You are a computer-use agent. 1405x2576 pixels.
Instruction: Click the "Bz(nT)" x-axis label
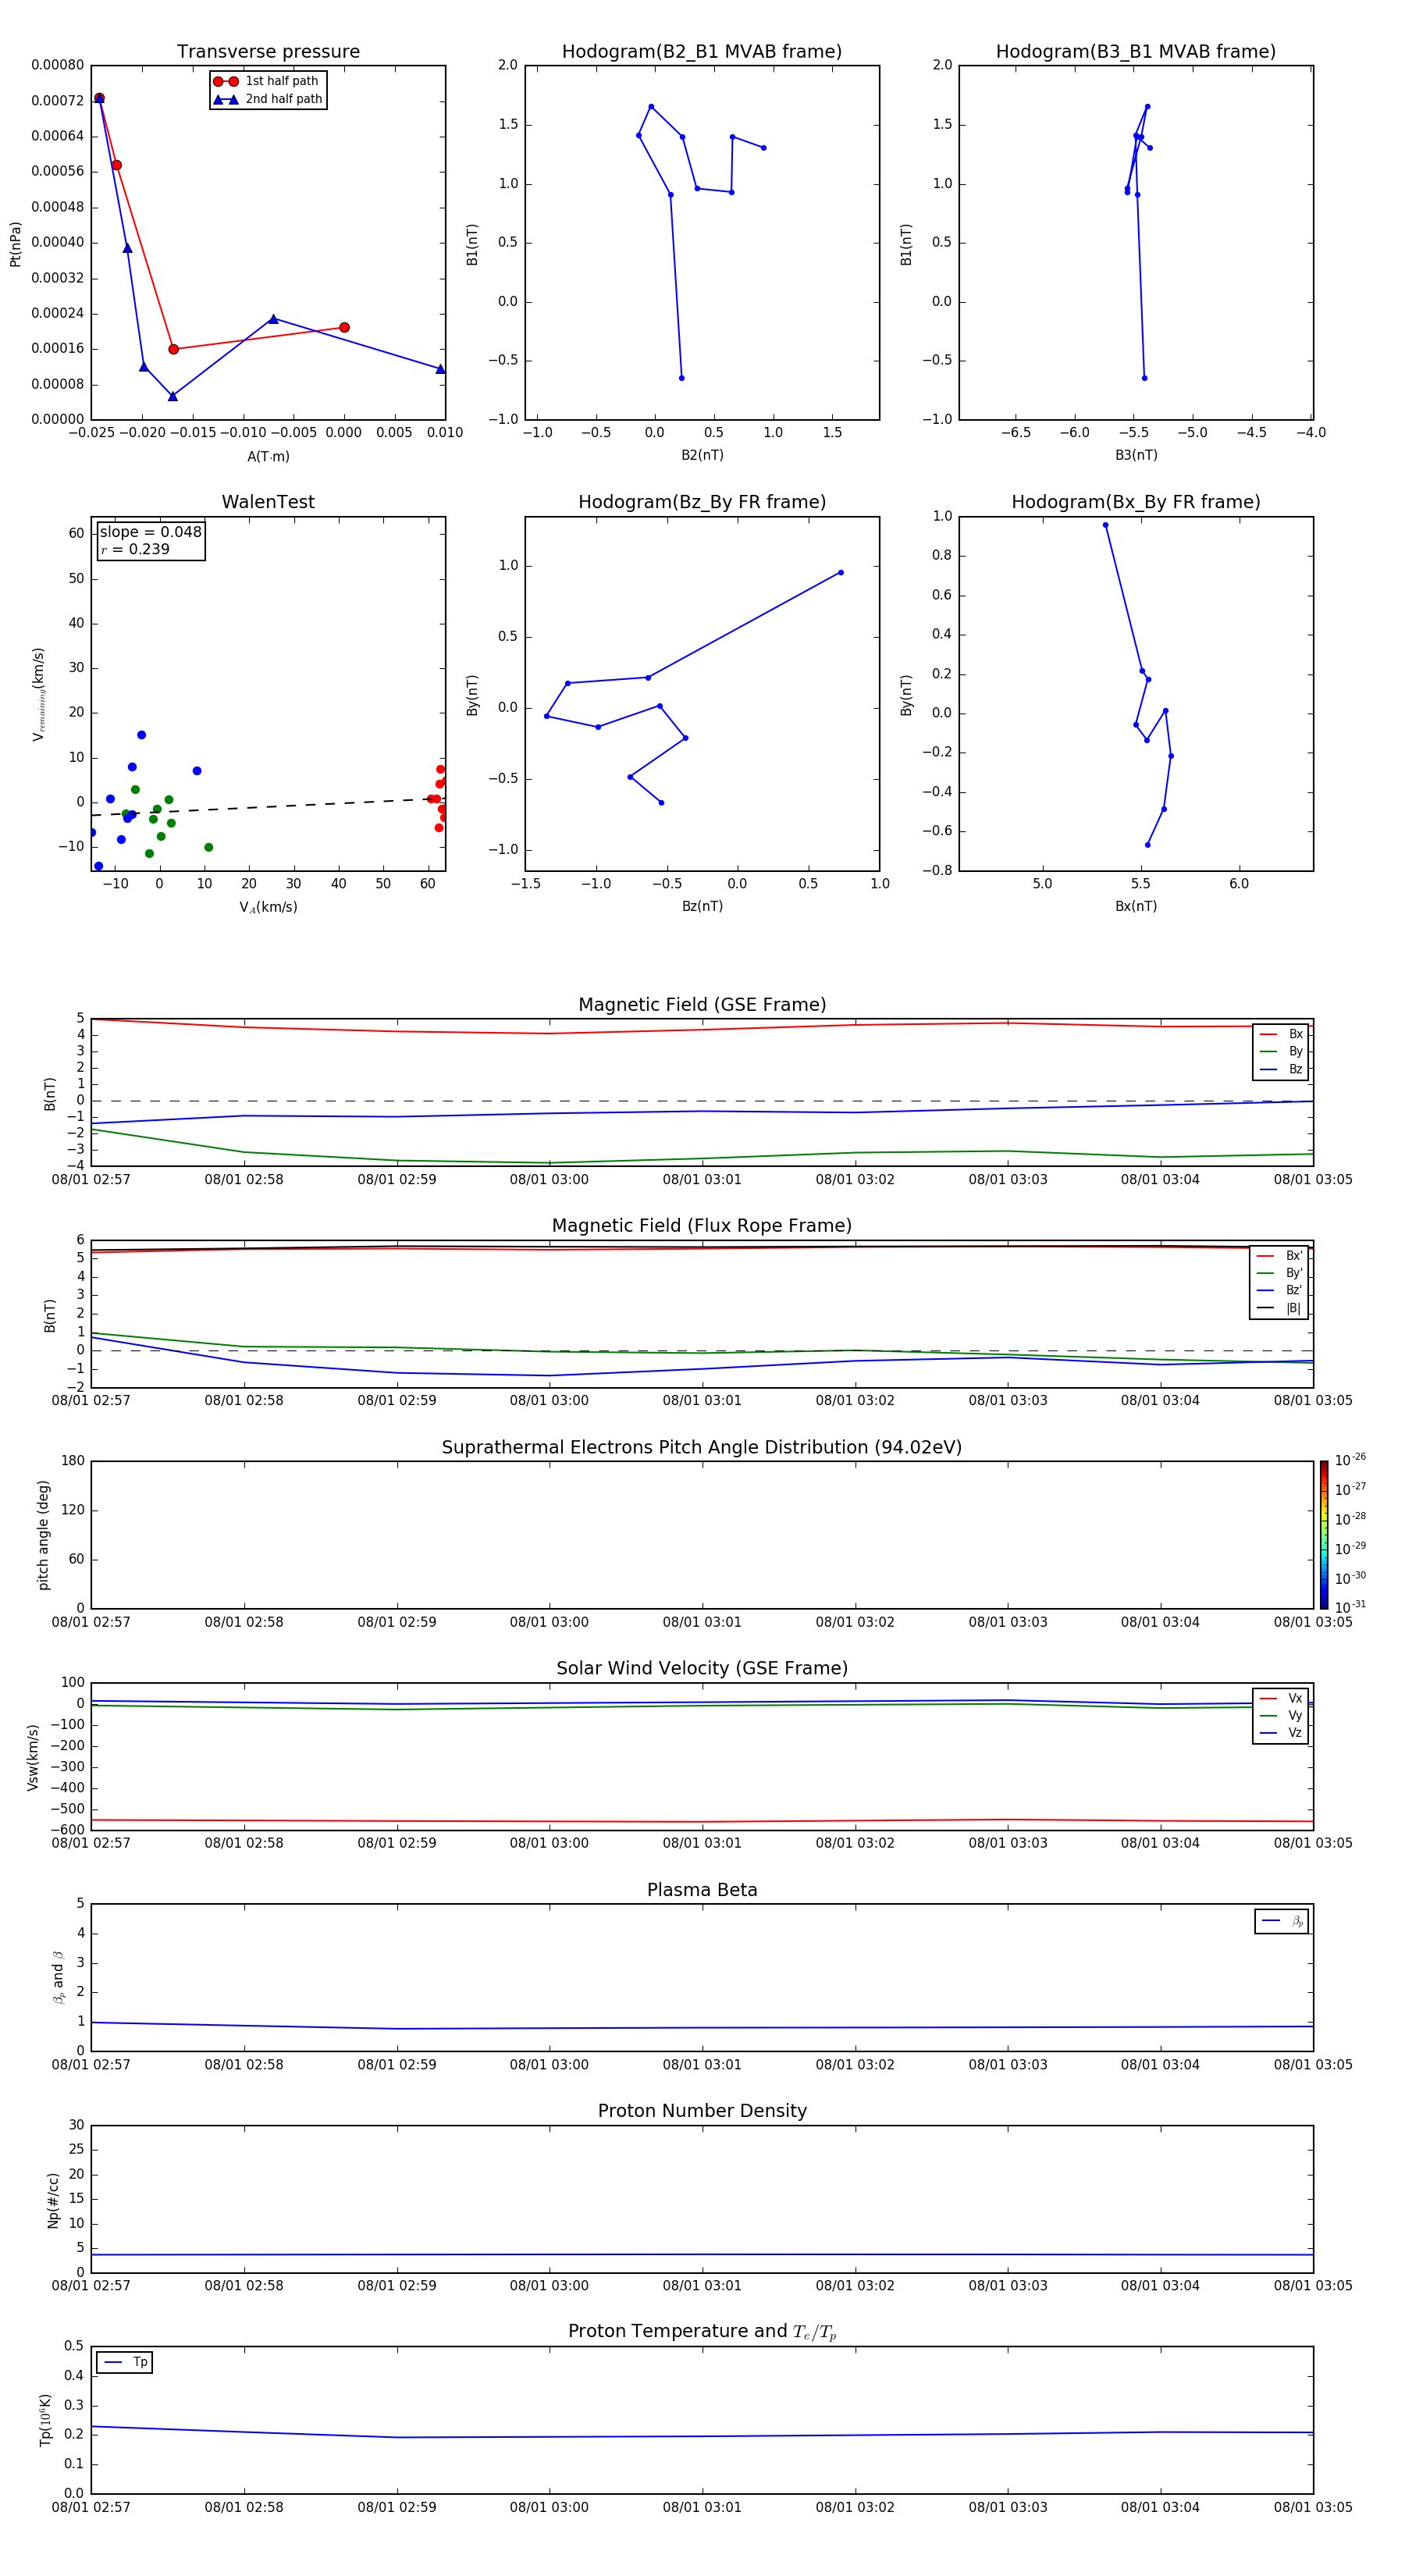702,907
